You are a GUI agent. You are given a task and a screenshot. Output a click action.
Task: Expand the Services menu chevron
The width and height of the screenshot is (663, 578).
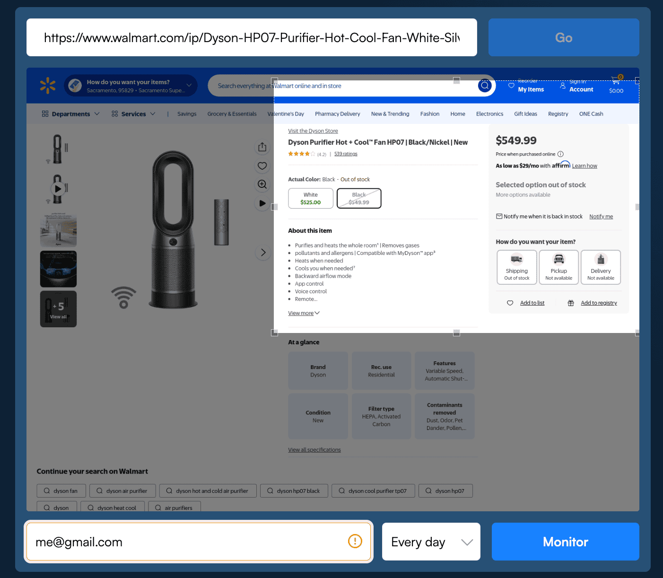point(153,114)
